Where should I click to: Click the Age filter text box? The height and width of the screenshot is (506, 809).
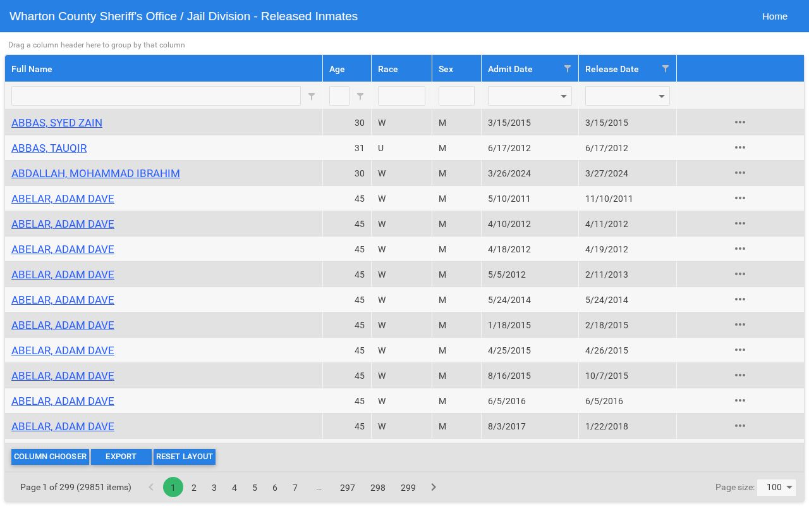click(339, 96)
